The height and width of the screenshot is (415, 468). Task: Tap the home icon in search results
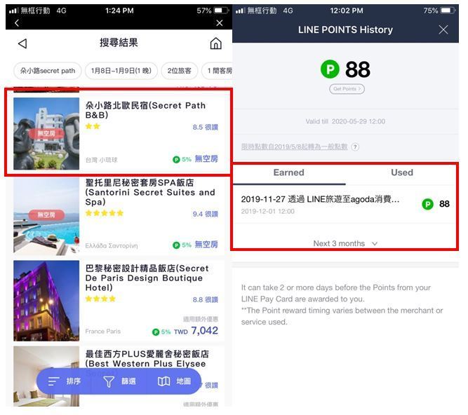pyautogui.click(x=215, y=43)
